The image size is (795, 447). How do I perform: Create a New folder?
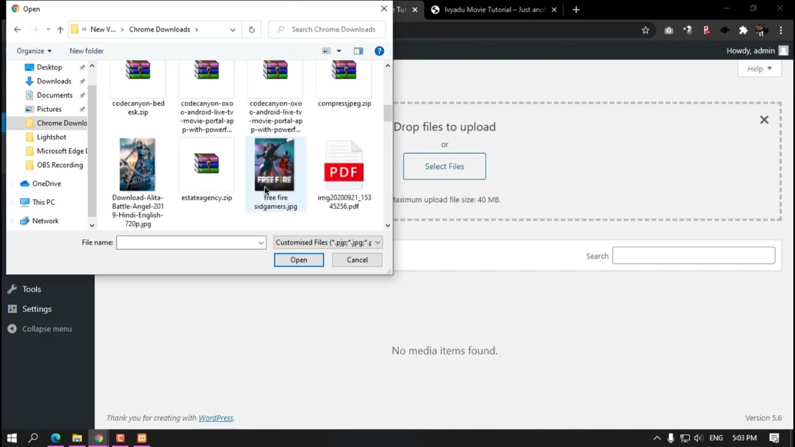(x=86, y=51)
